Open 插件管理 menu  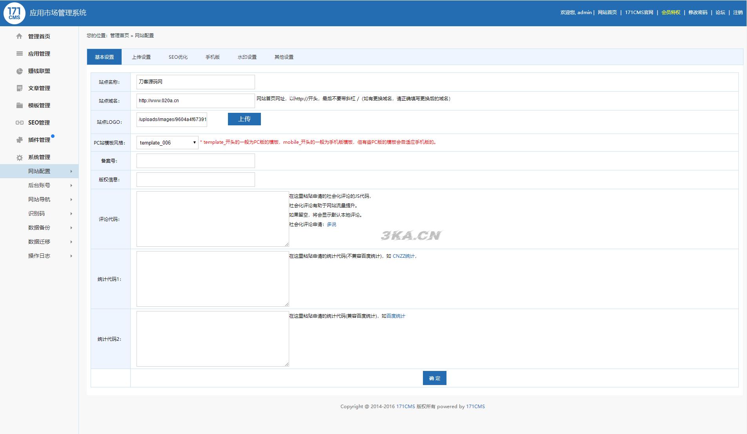39,140
